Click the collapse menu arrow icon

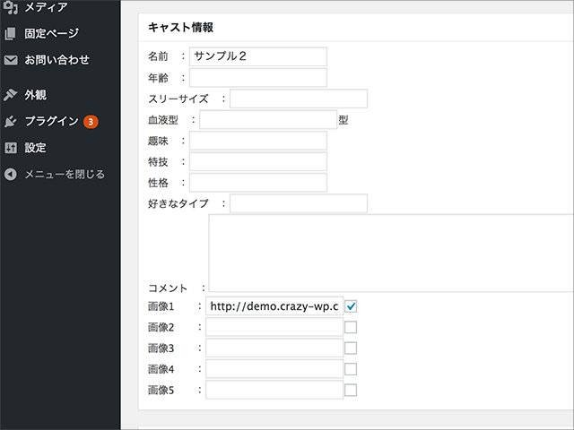tap(11, 174)
